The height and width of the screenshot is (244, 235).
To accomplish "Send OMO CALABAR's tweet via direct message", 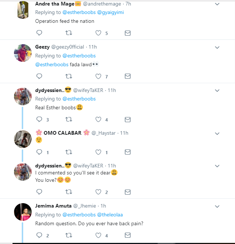I will coord(127,152).
